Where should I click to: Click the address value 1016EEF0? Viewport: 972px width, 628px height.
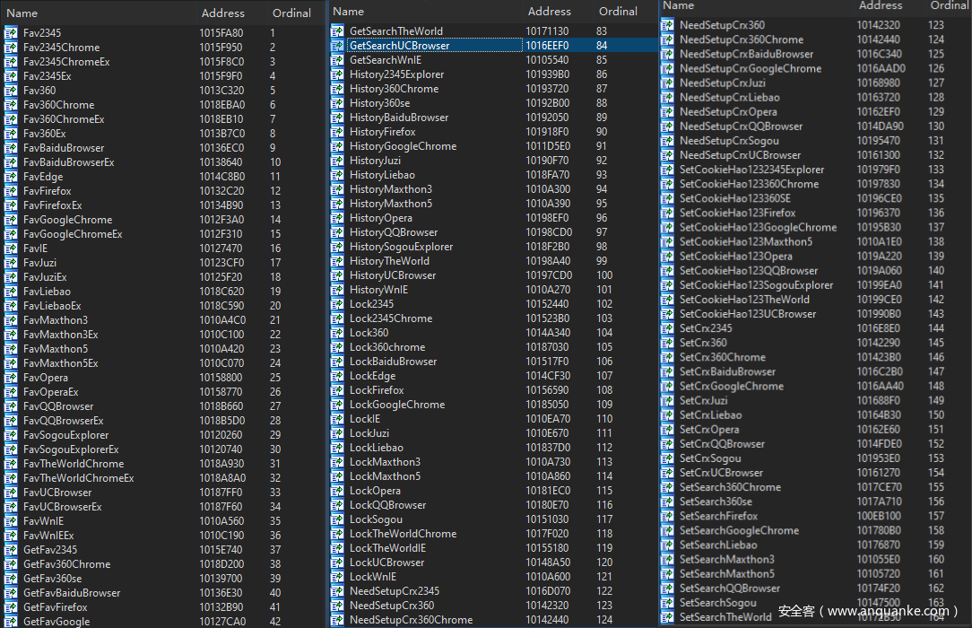[547, 46]
